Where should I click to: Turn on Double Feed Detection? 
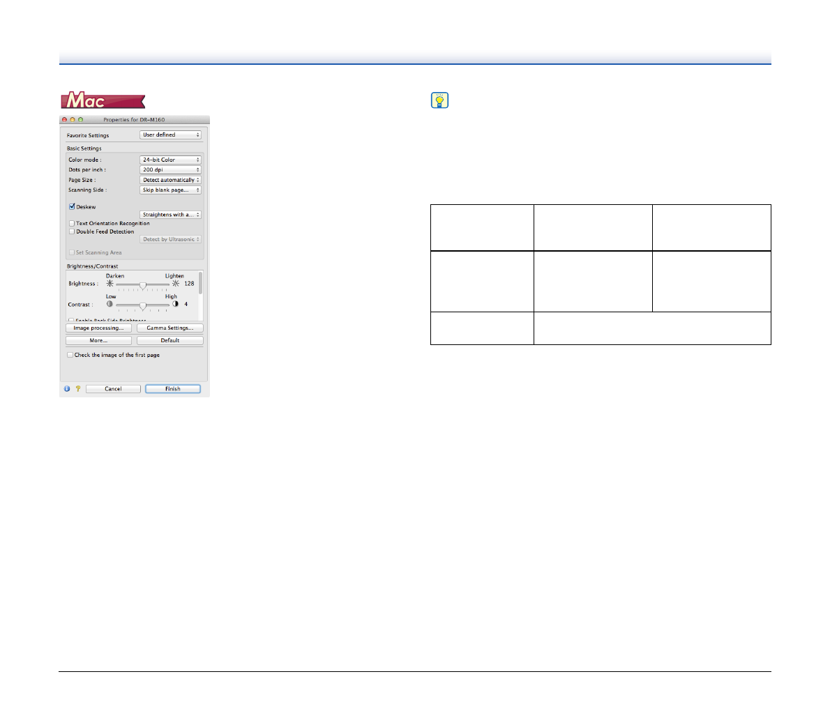72,231
